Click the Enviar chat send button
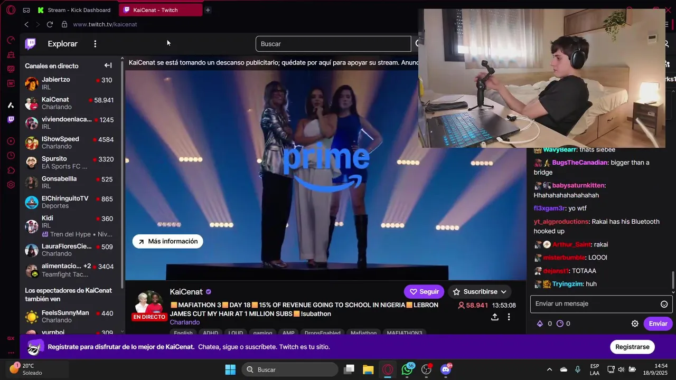 click(658, 324)
